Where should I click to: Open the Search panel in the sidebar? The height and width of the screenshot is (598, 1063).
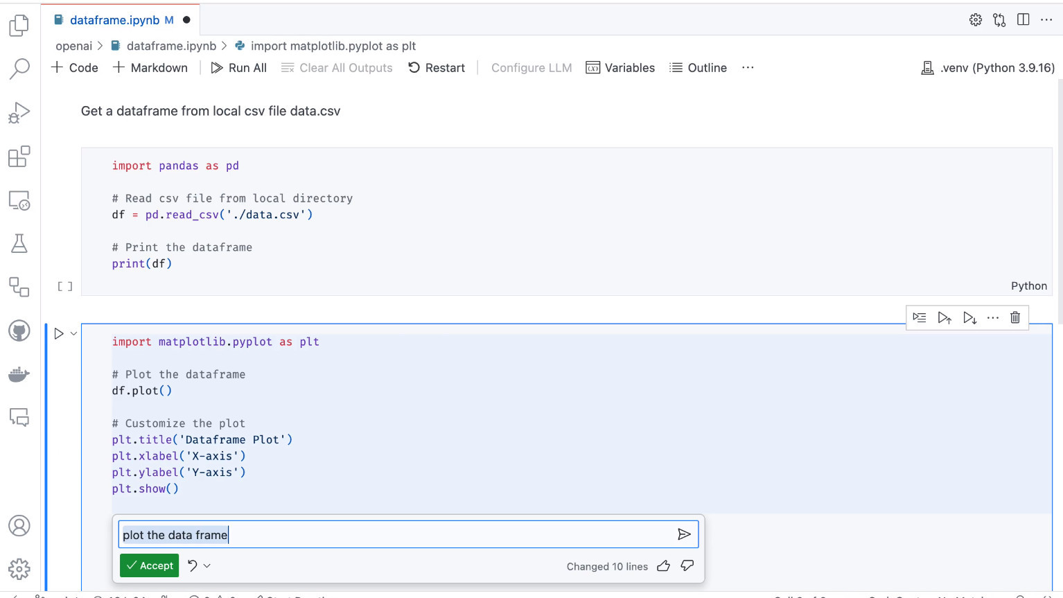point(19,68)
